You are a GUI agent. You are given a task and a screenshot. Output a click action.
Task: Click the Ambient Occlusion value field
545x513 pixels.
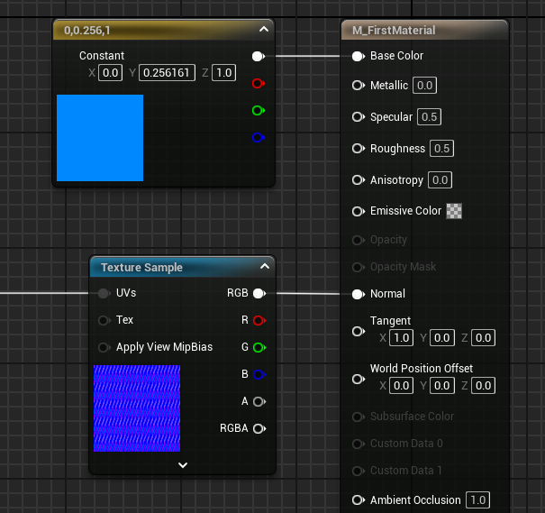pyautogui.click(x=478, y=500)
